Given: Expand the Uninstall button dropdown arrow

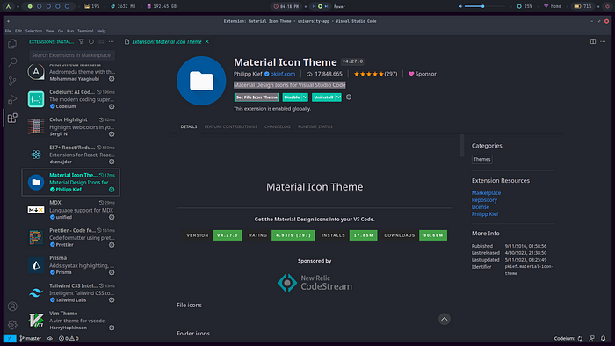Looking at the screenshot, I should (x=338, y=97).
